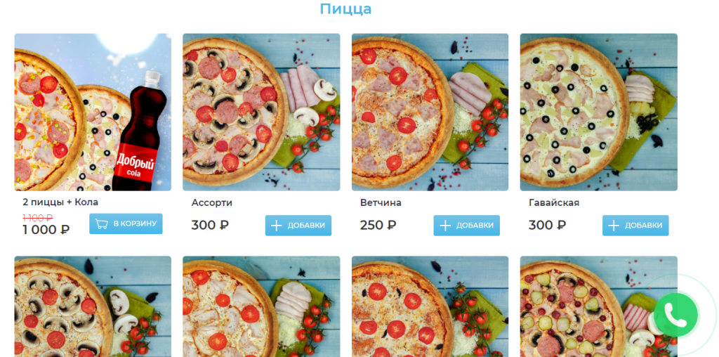Click the Ветчина product name
Viewport: 719px width, 357px height.
tap(381, 203)
